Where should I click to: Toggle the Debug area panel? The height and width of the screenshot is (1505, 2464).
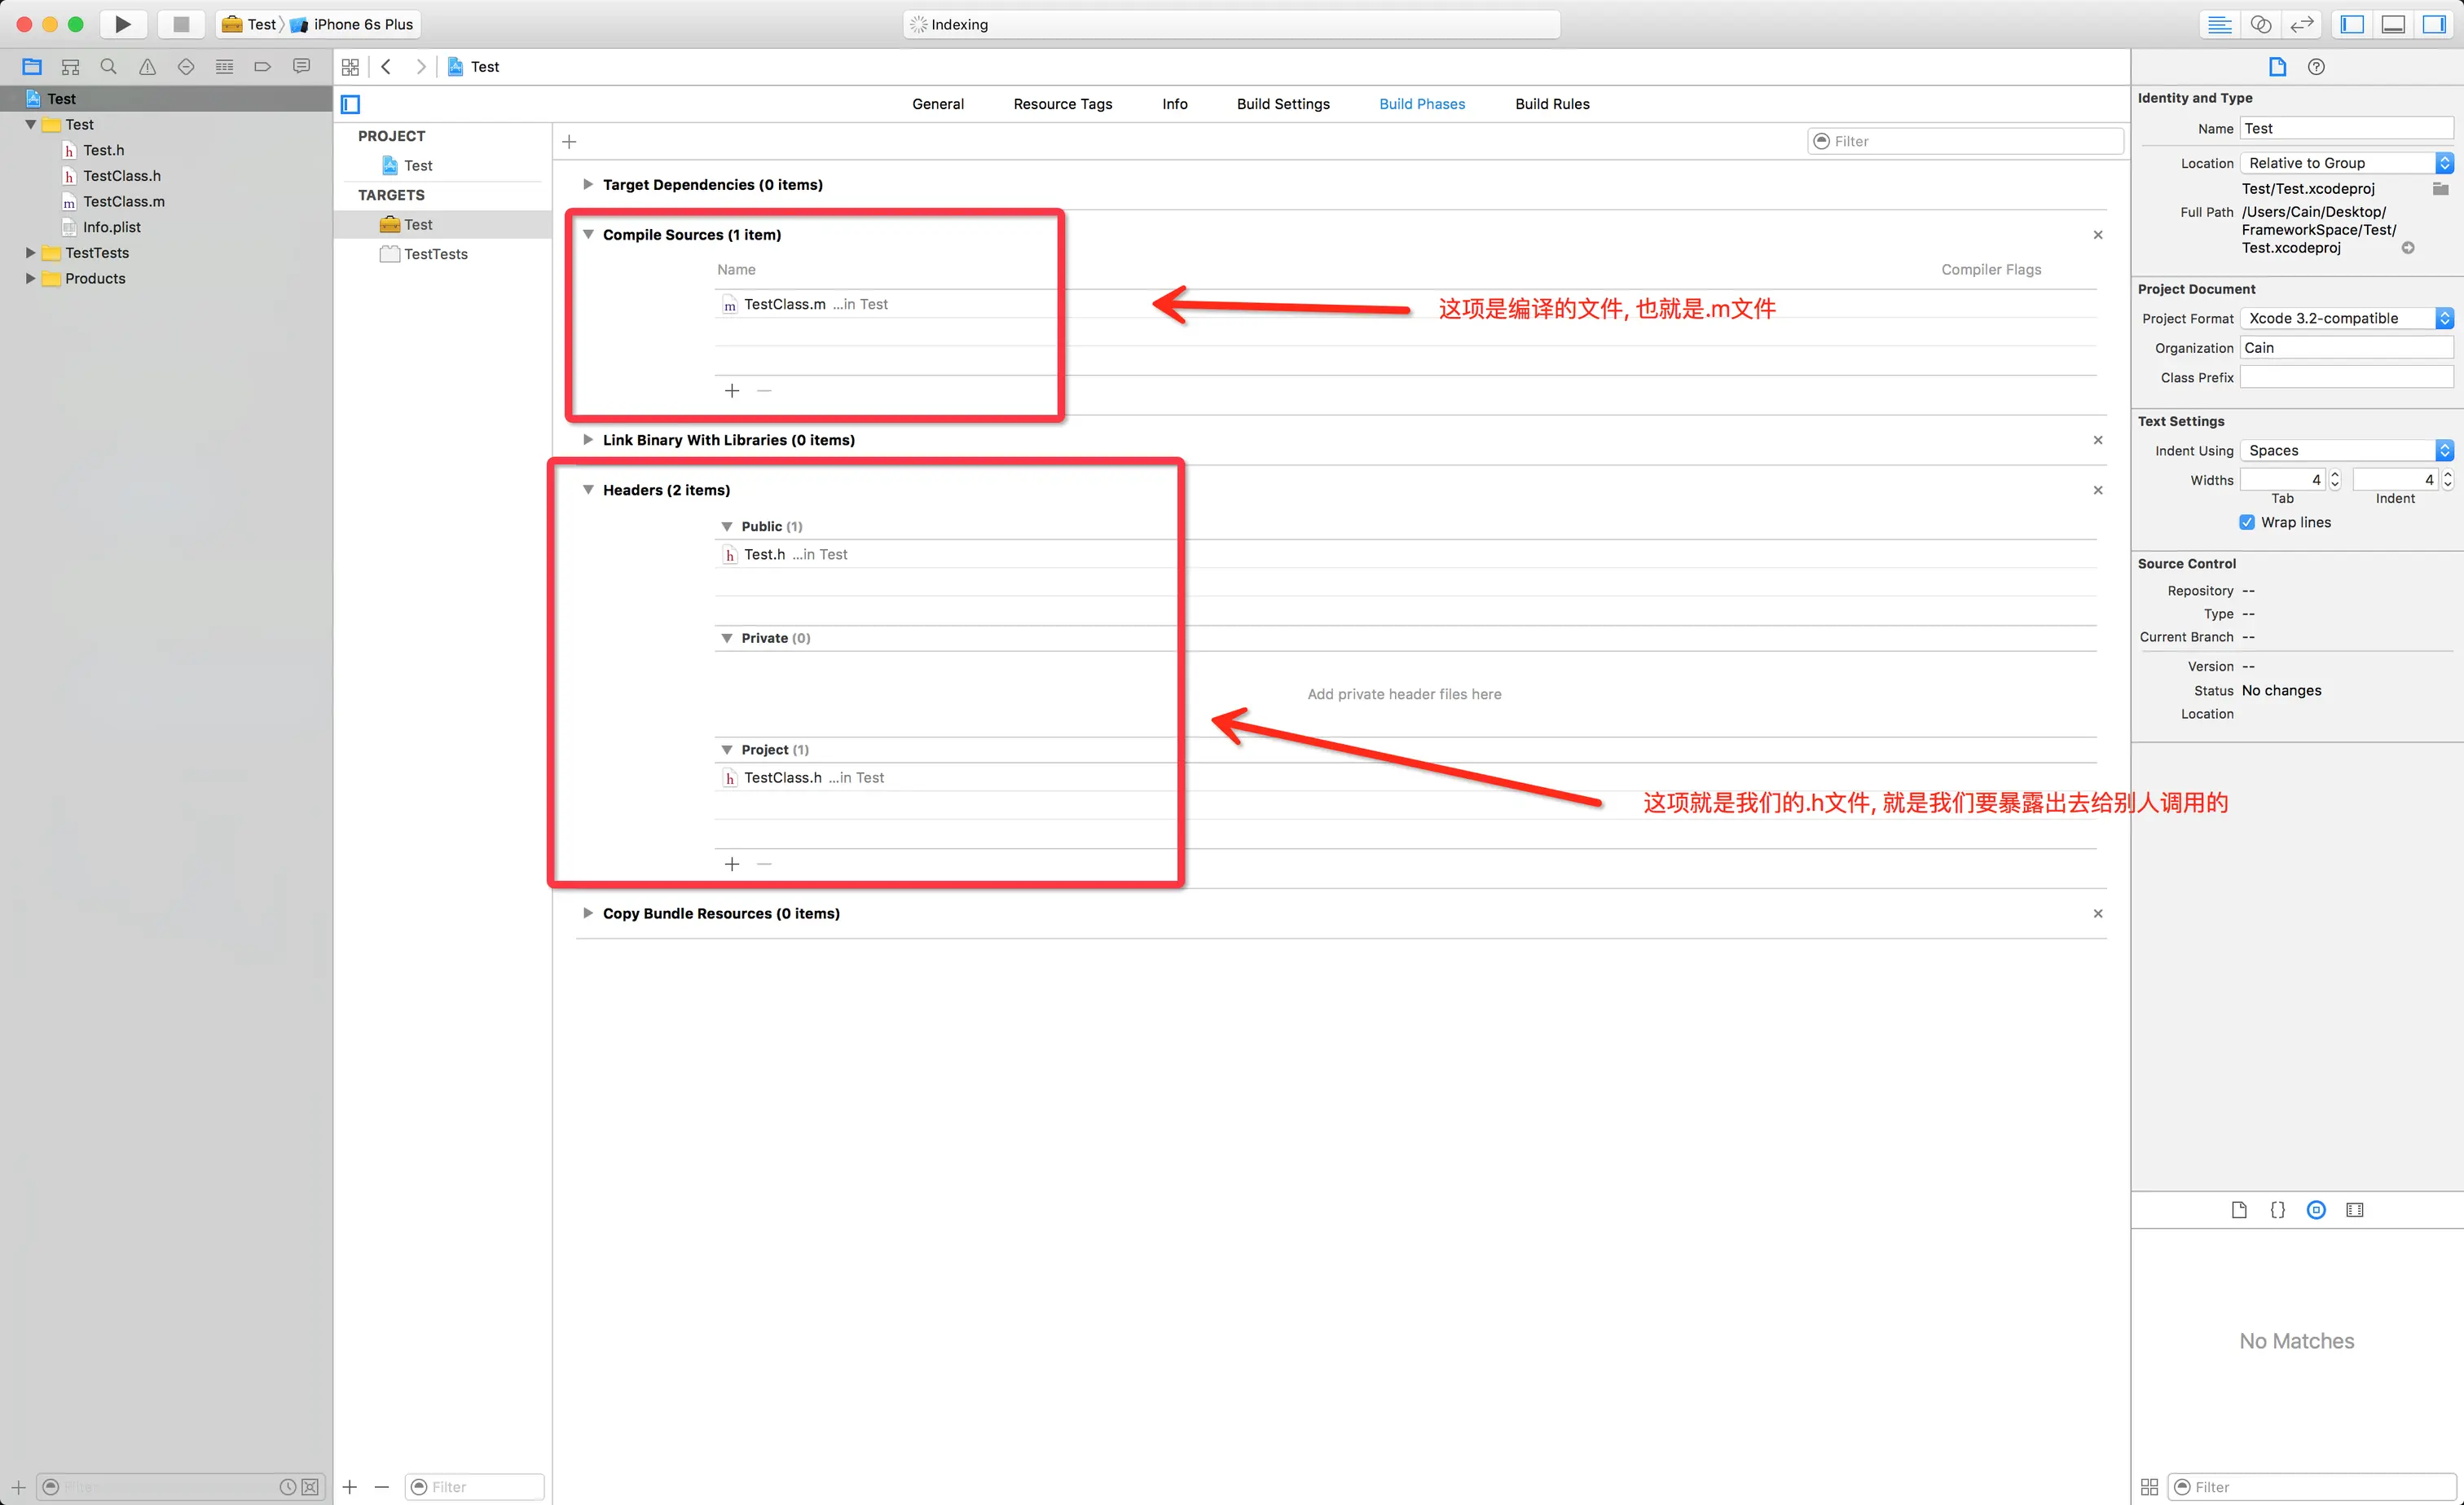2392,24
